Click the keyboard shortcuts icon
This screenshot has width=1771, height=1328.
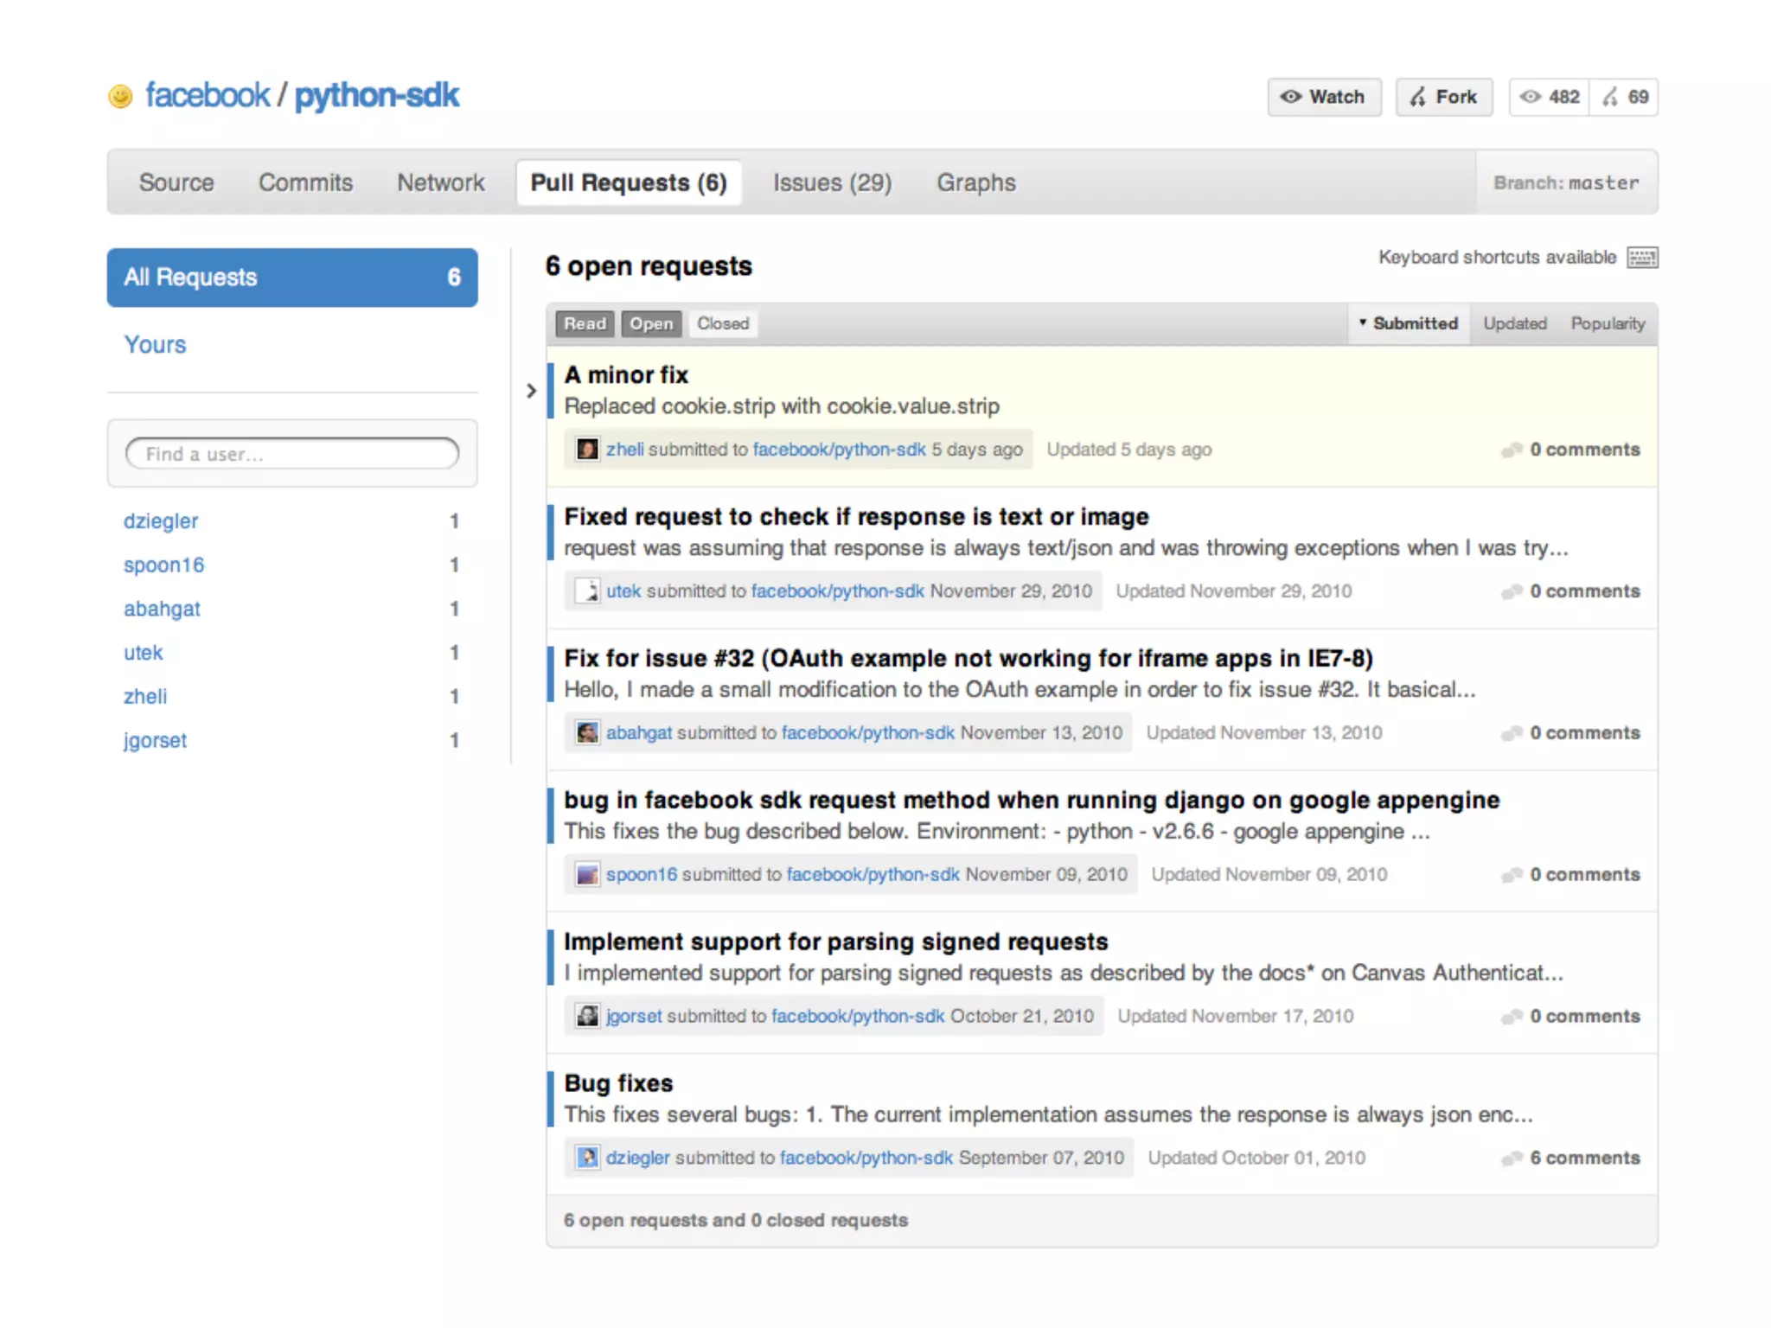coord(1641,258)
